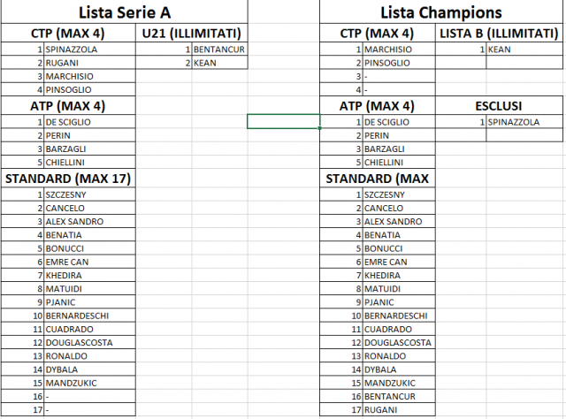Screen dimensions: 566x419
Task: Select the SZCZESNY cell in Serie A Standard
Action: 89,194
